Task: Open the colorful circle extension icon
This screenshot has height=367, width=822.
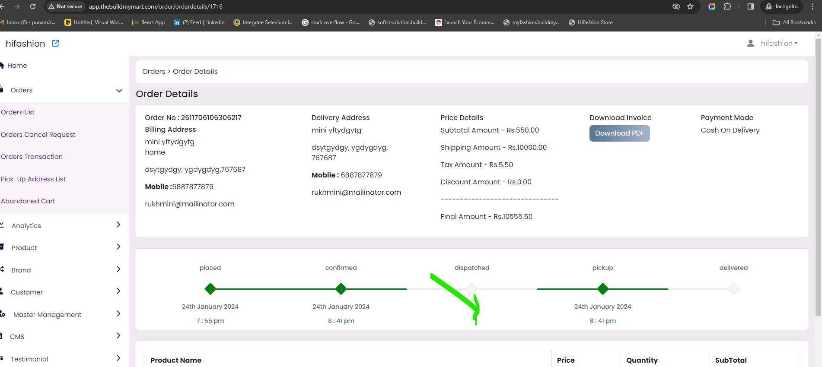Action: pos(712,6)
